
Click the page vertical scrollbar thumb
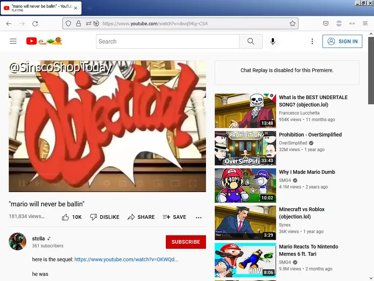click(371, 71)
